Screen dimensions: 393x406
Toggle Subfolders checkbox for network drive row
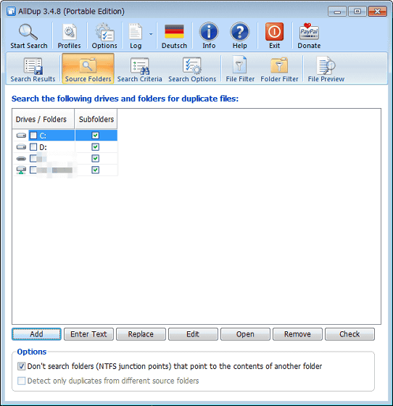(x=96, y=170)
